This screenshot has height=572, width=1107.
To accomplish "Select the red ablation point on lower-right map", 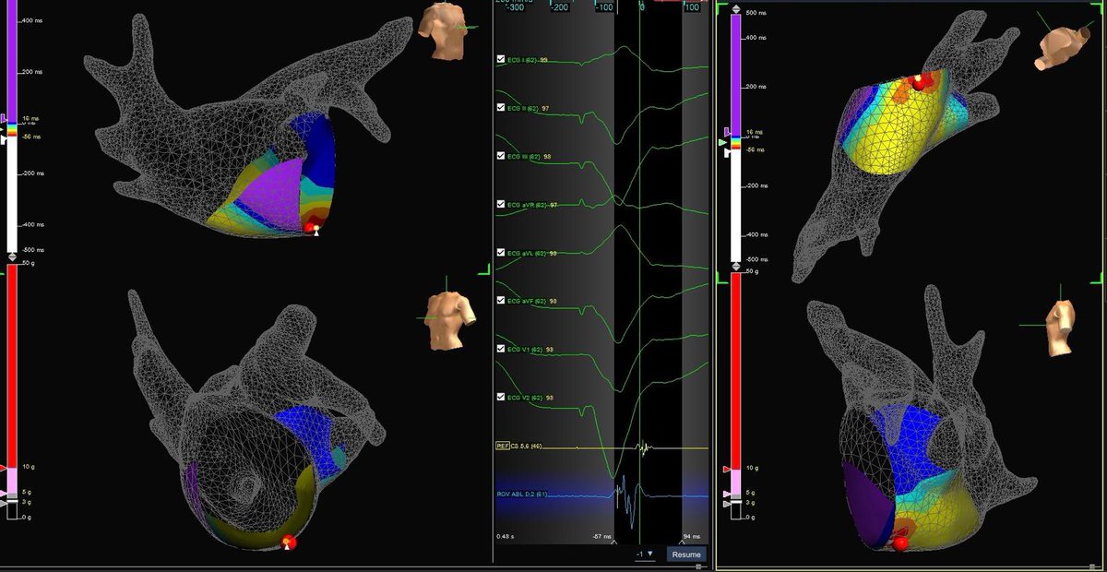I will point(901,544).
